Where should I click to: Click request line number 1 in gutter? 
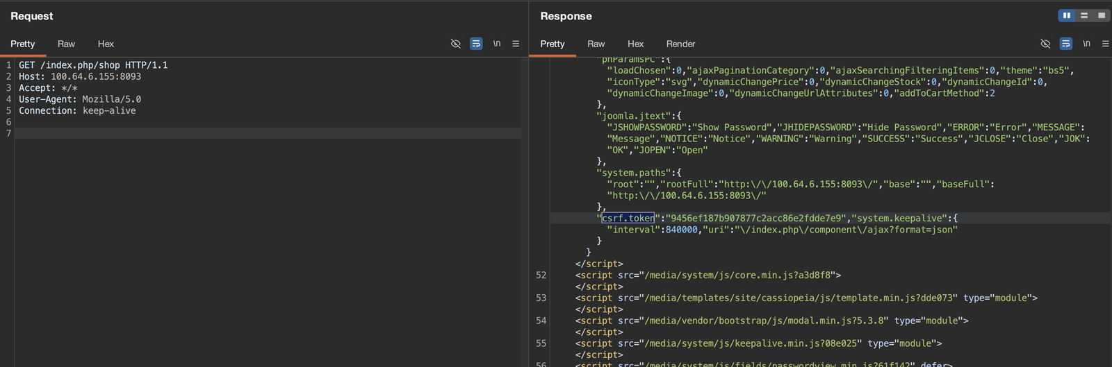tap(9, 65)
